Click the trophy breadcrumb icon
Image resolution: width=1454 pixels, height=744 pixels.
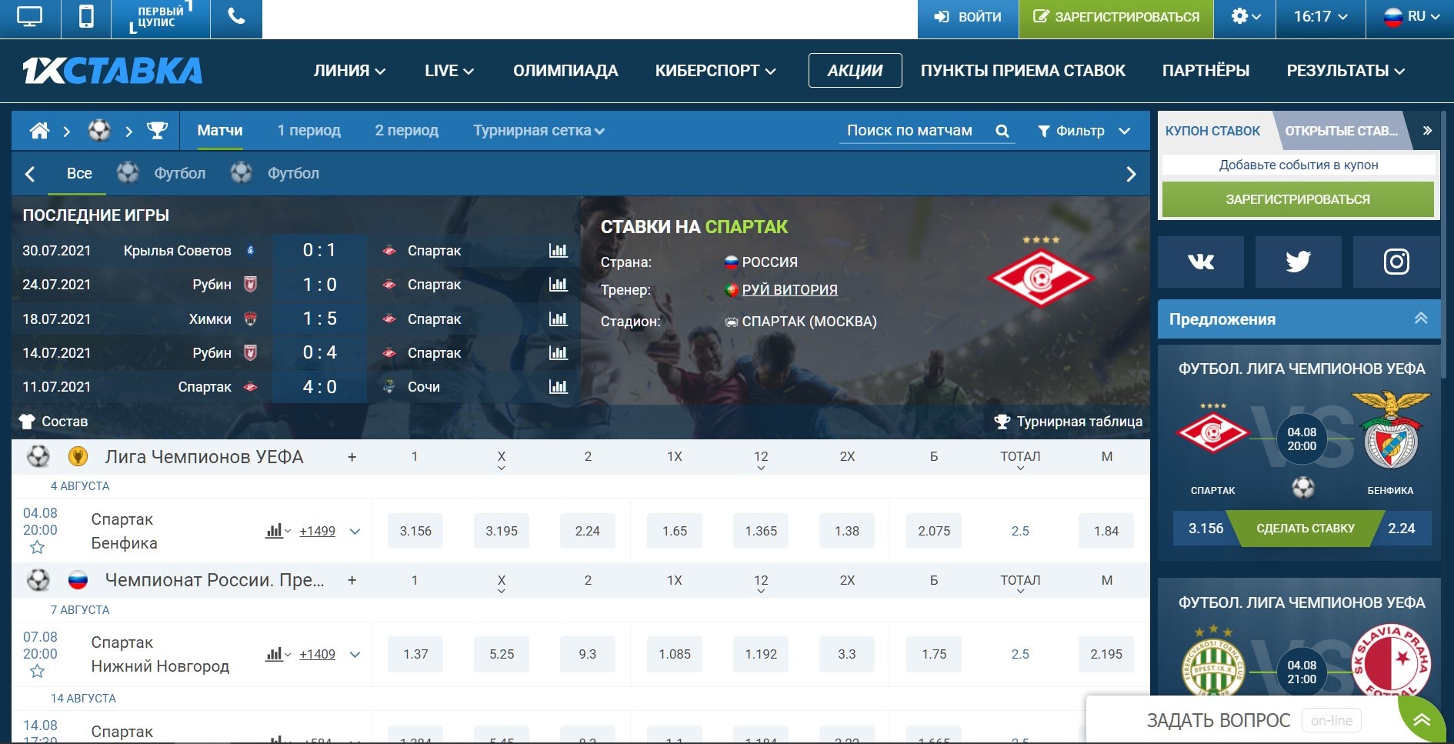157,131
